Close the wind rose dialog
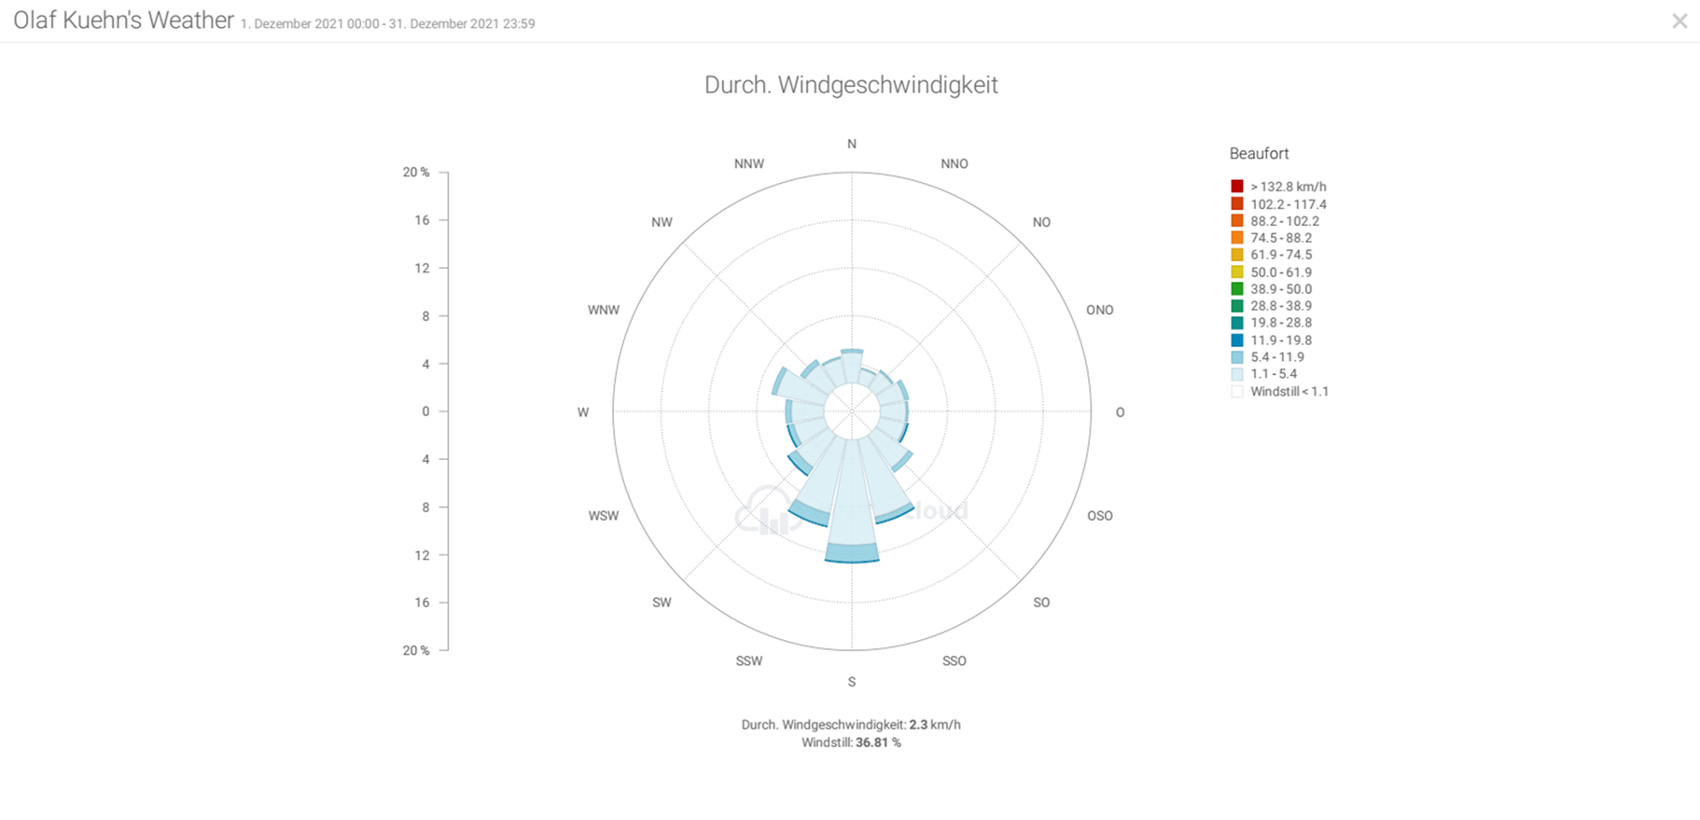This screenshot has height=820, width=1700. [x=1679, y=21]
